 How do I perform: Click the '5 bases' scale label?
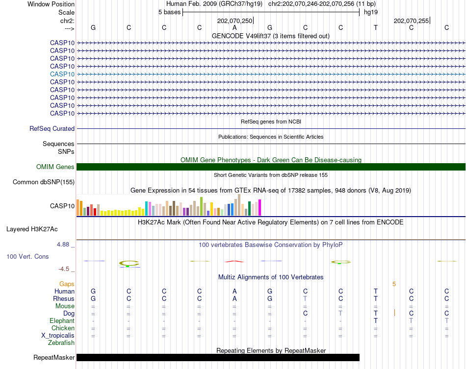coord(169,12)
